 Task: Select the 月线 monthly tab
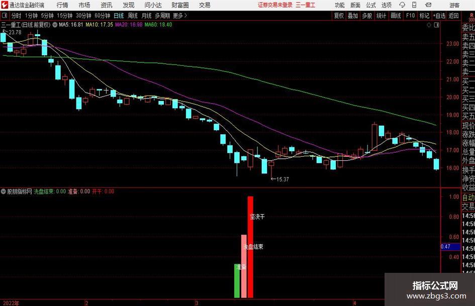[147, 16]
